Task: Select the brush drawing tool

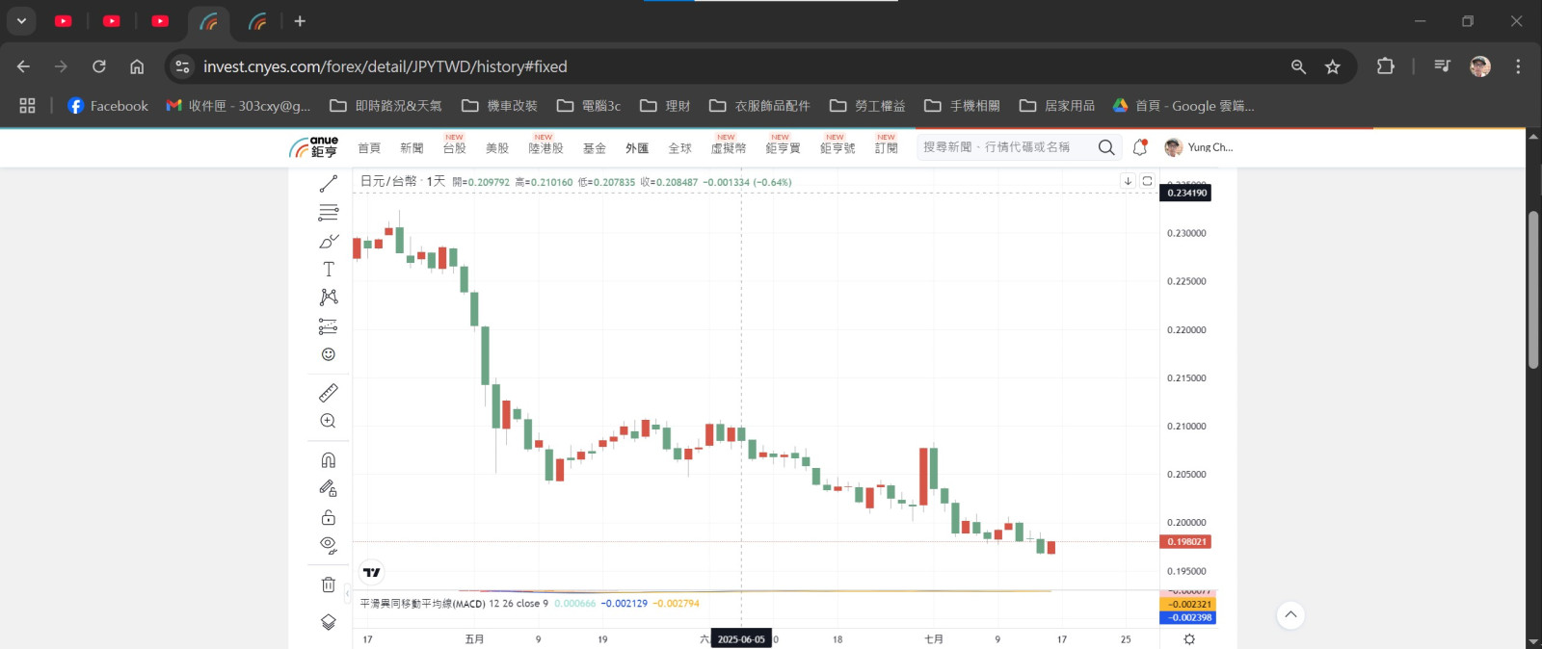Action: 329,241
